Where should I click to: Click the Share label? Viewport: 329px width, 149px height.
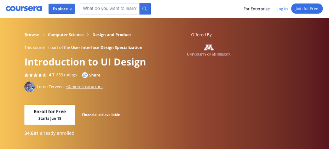[94, 75]
